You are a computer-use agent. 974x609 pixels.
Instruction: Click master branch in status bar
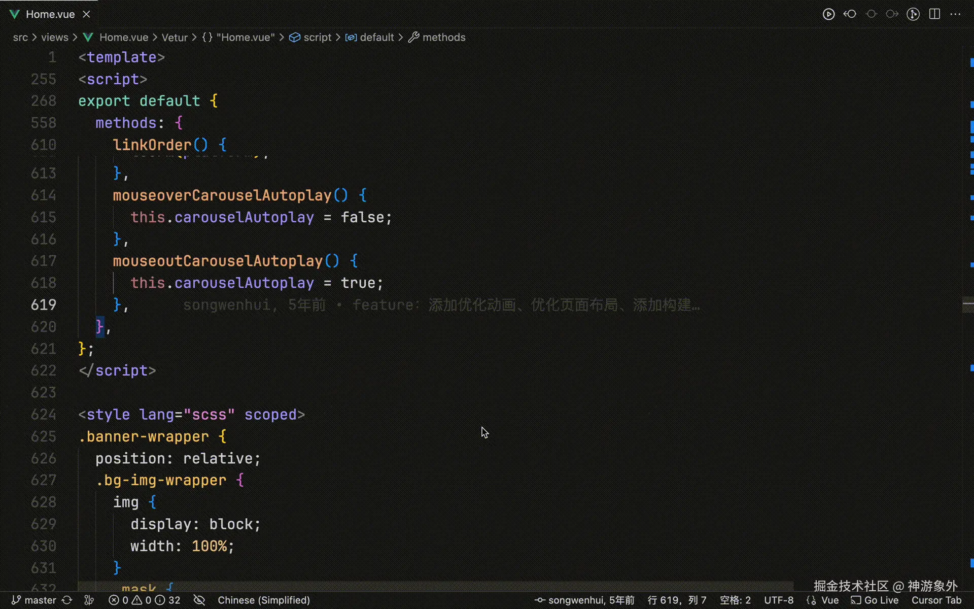point(39,600)
